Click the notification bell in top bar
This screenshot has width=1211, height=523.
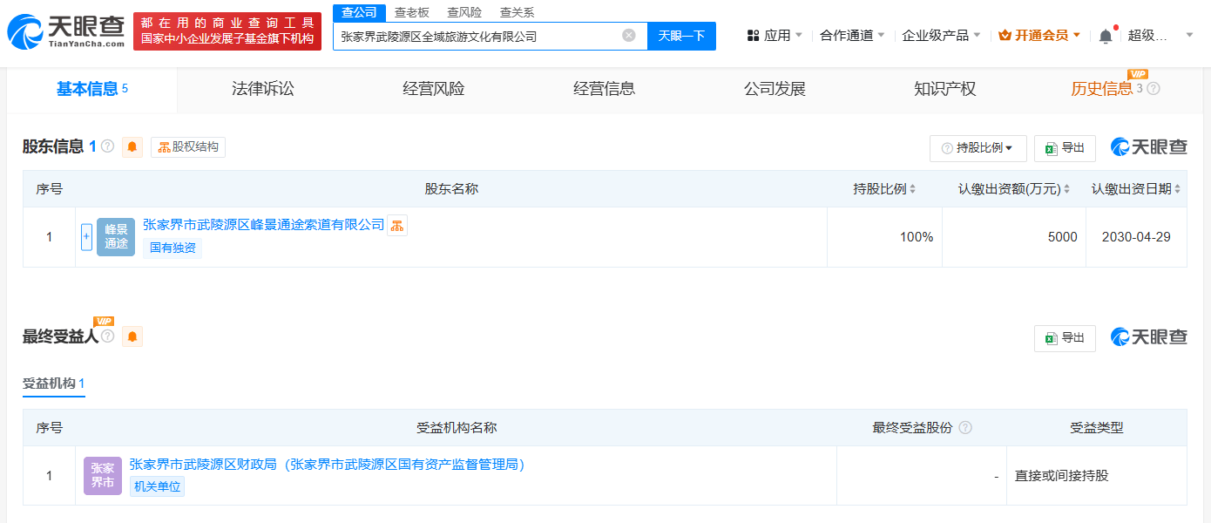1105,36
